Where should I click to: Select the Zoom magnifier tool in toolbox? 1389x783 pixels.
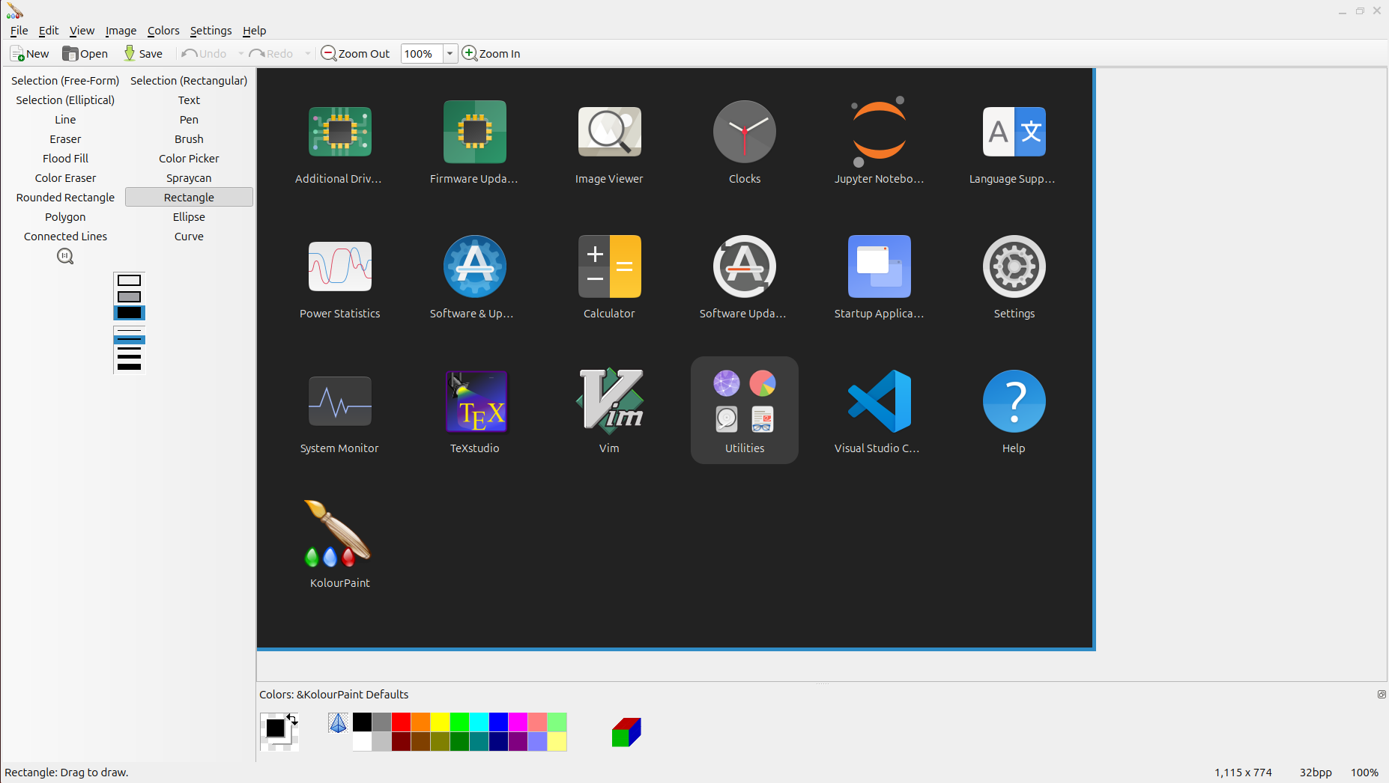[65, 257]
